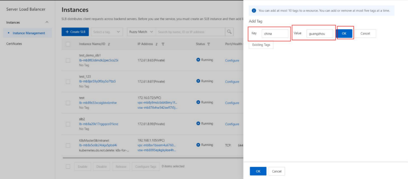Click the search magnifier icon

click(229, 32)
